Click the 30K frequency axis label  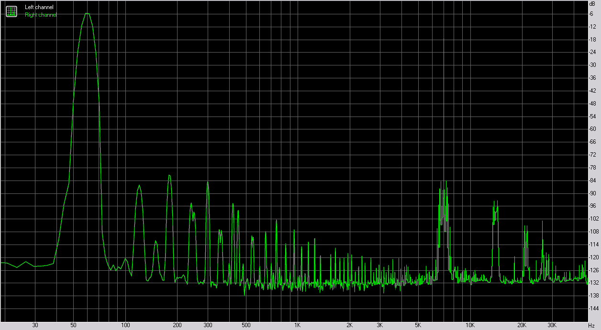[552, 325]
